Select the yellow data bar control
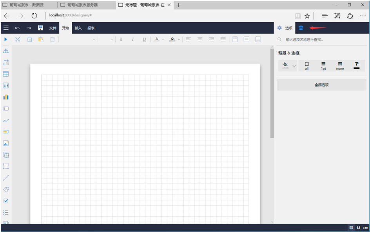 pyautogui.click(x=6, y=132)
